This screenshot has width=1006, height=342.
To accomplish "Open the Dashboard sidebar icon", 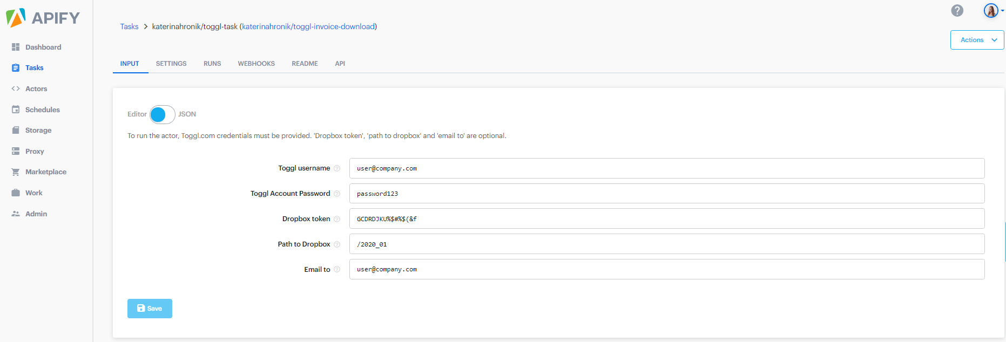I will click(x=16, y=47).
